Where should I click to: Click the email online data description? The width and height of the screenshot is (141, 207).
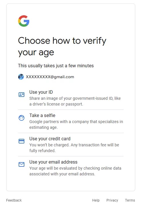[x=75, y=171]
